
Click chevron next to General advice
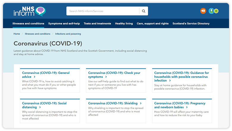(x=35, y=77)
